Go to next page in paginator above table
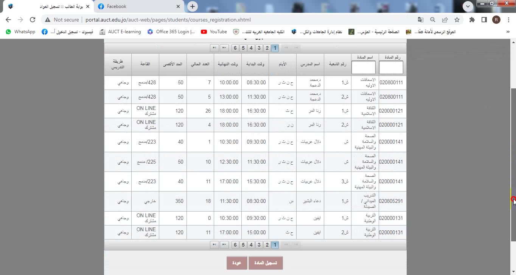 tap(224, 48)
